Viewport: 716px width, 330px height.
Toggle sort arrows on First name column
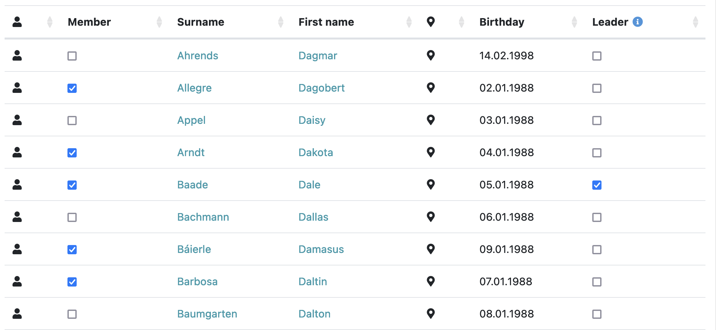pos(409,22)
